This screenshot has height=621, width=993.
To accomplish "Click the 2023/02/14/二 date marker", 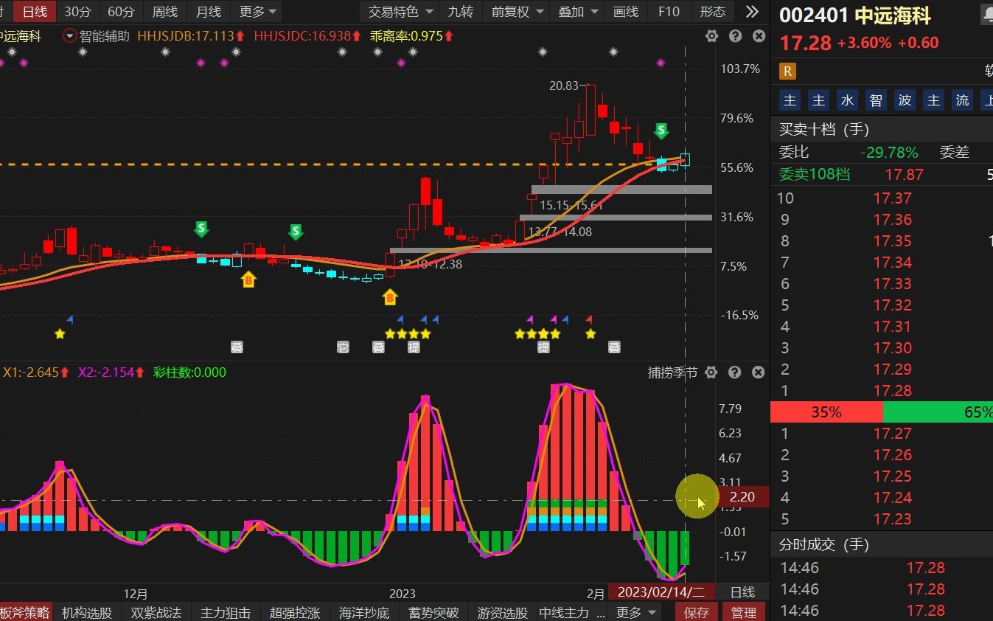I will 661,592.
